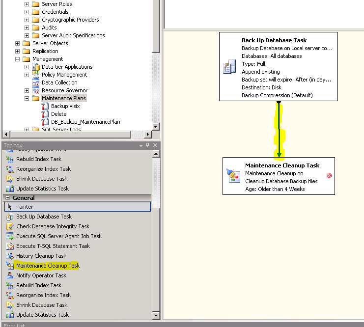Image resolution: width=364 pixels, height=327 pixels.
Task: Click the Credentials folder icon
Action: pyautogui.click(x=35, y=12)
